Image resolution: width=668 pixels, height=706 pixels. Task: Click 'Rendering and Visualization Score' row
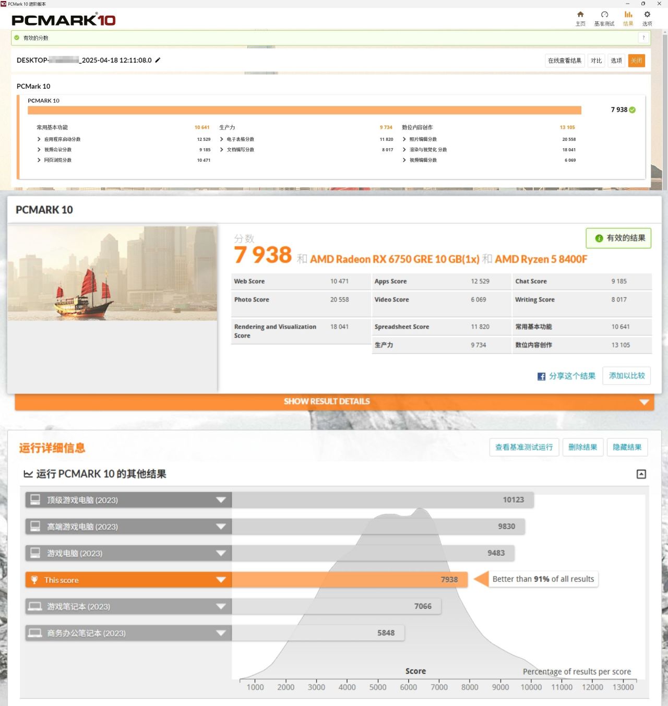pos(301,331)
